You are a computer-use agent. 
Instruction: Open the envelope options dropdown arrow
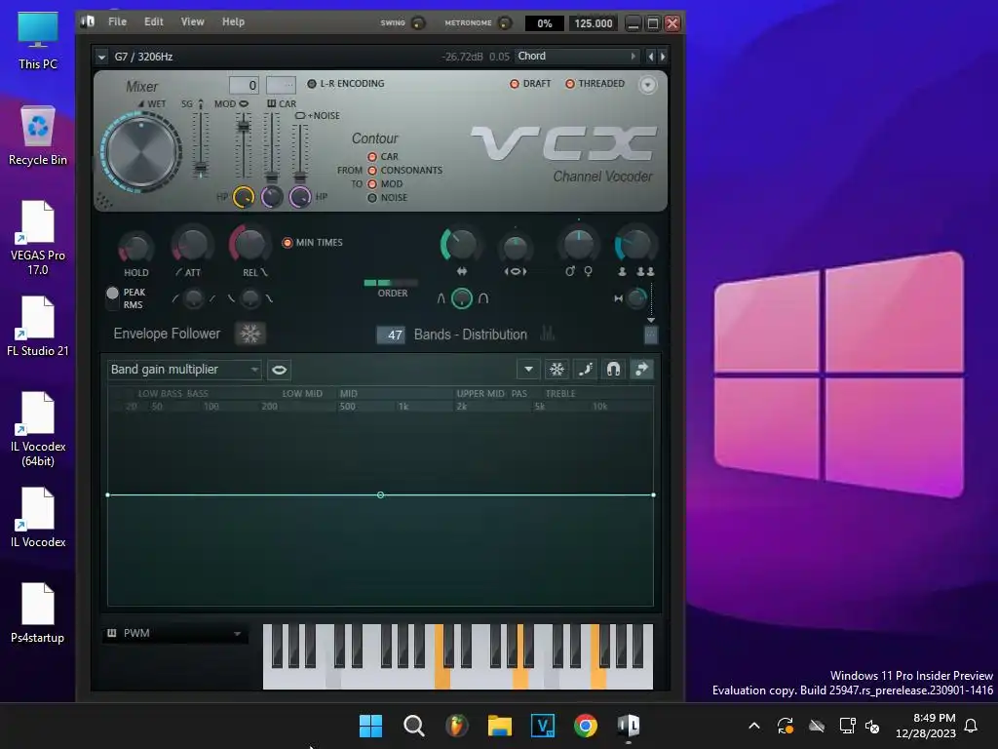tap(528, 370)
